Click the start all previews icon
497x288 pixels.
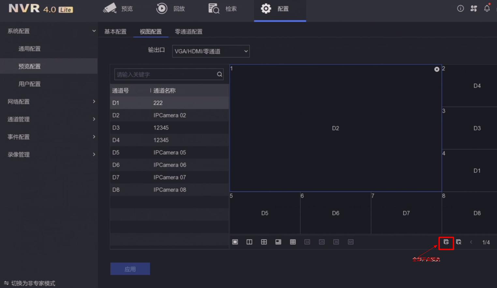446,242
